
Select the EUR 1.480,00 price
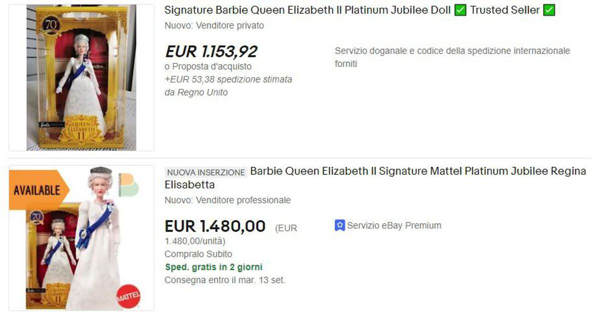pyautogui.click(x=215, y=226)
